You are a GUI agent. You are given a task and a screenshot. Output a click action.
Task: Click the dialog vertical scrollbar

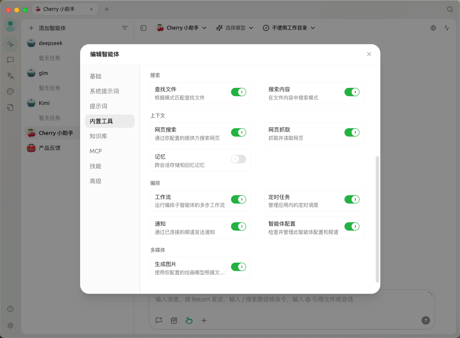coord(377,219)
